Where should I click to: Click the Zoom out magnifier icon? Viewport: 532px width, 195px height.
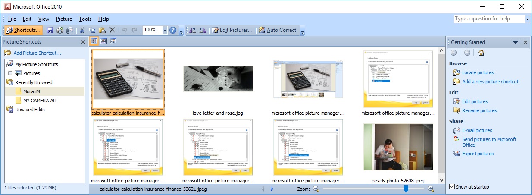[x=316, y=189]
